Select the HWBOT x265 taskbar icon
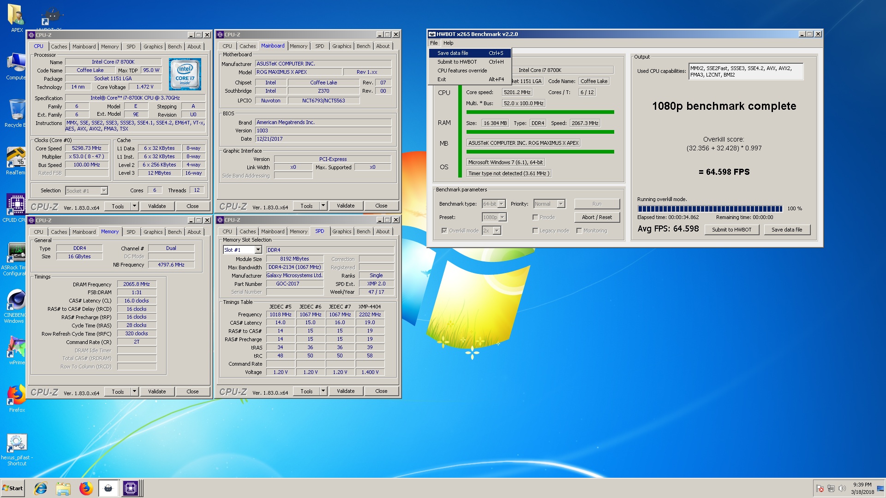Viewport: 886px width, 498px height. coord(108,488)
